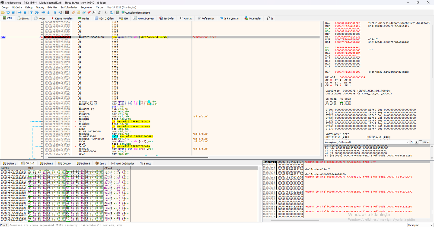Restart the debugged program via toolbar icon

coord(8,12)
